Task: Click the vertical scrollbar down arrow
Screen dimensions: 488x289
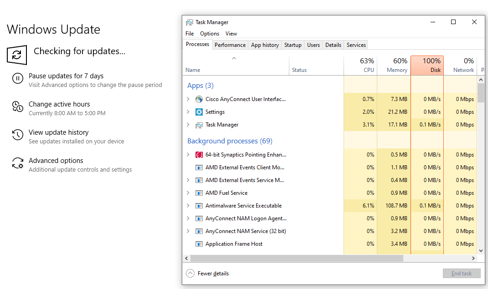Action: (481, 250)
